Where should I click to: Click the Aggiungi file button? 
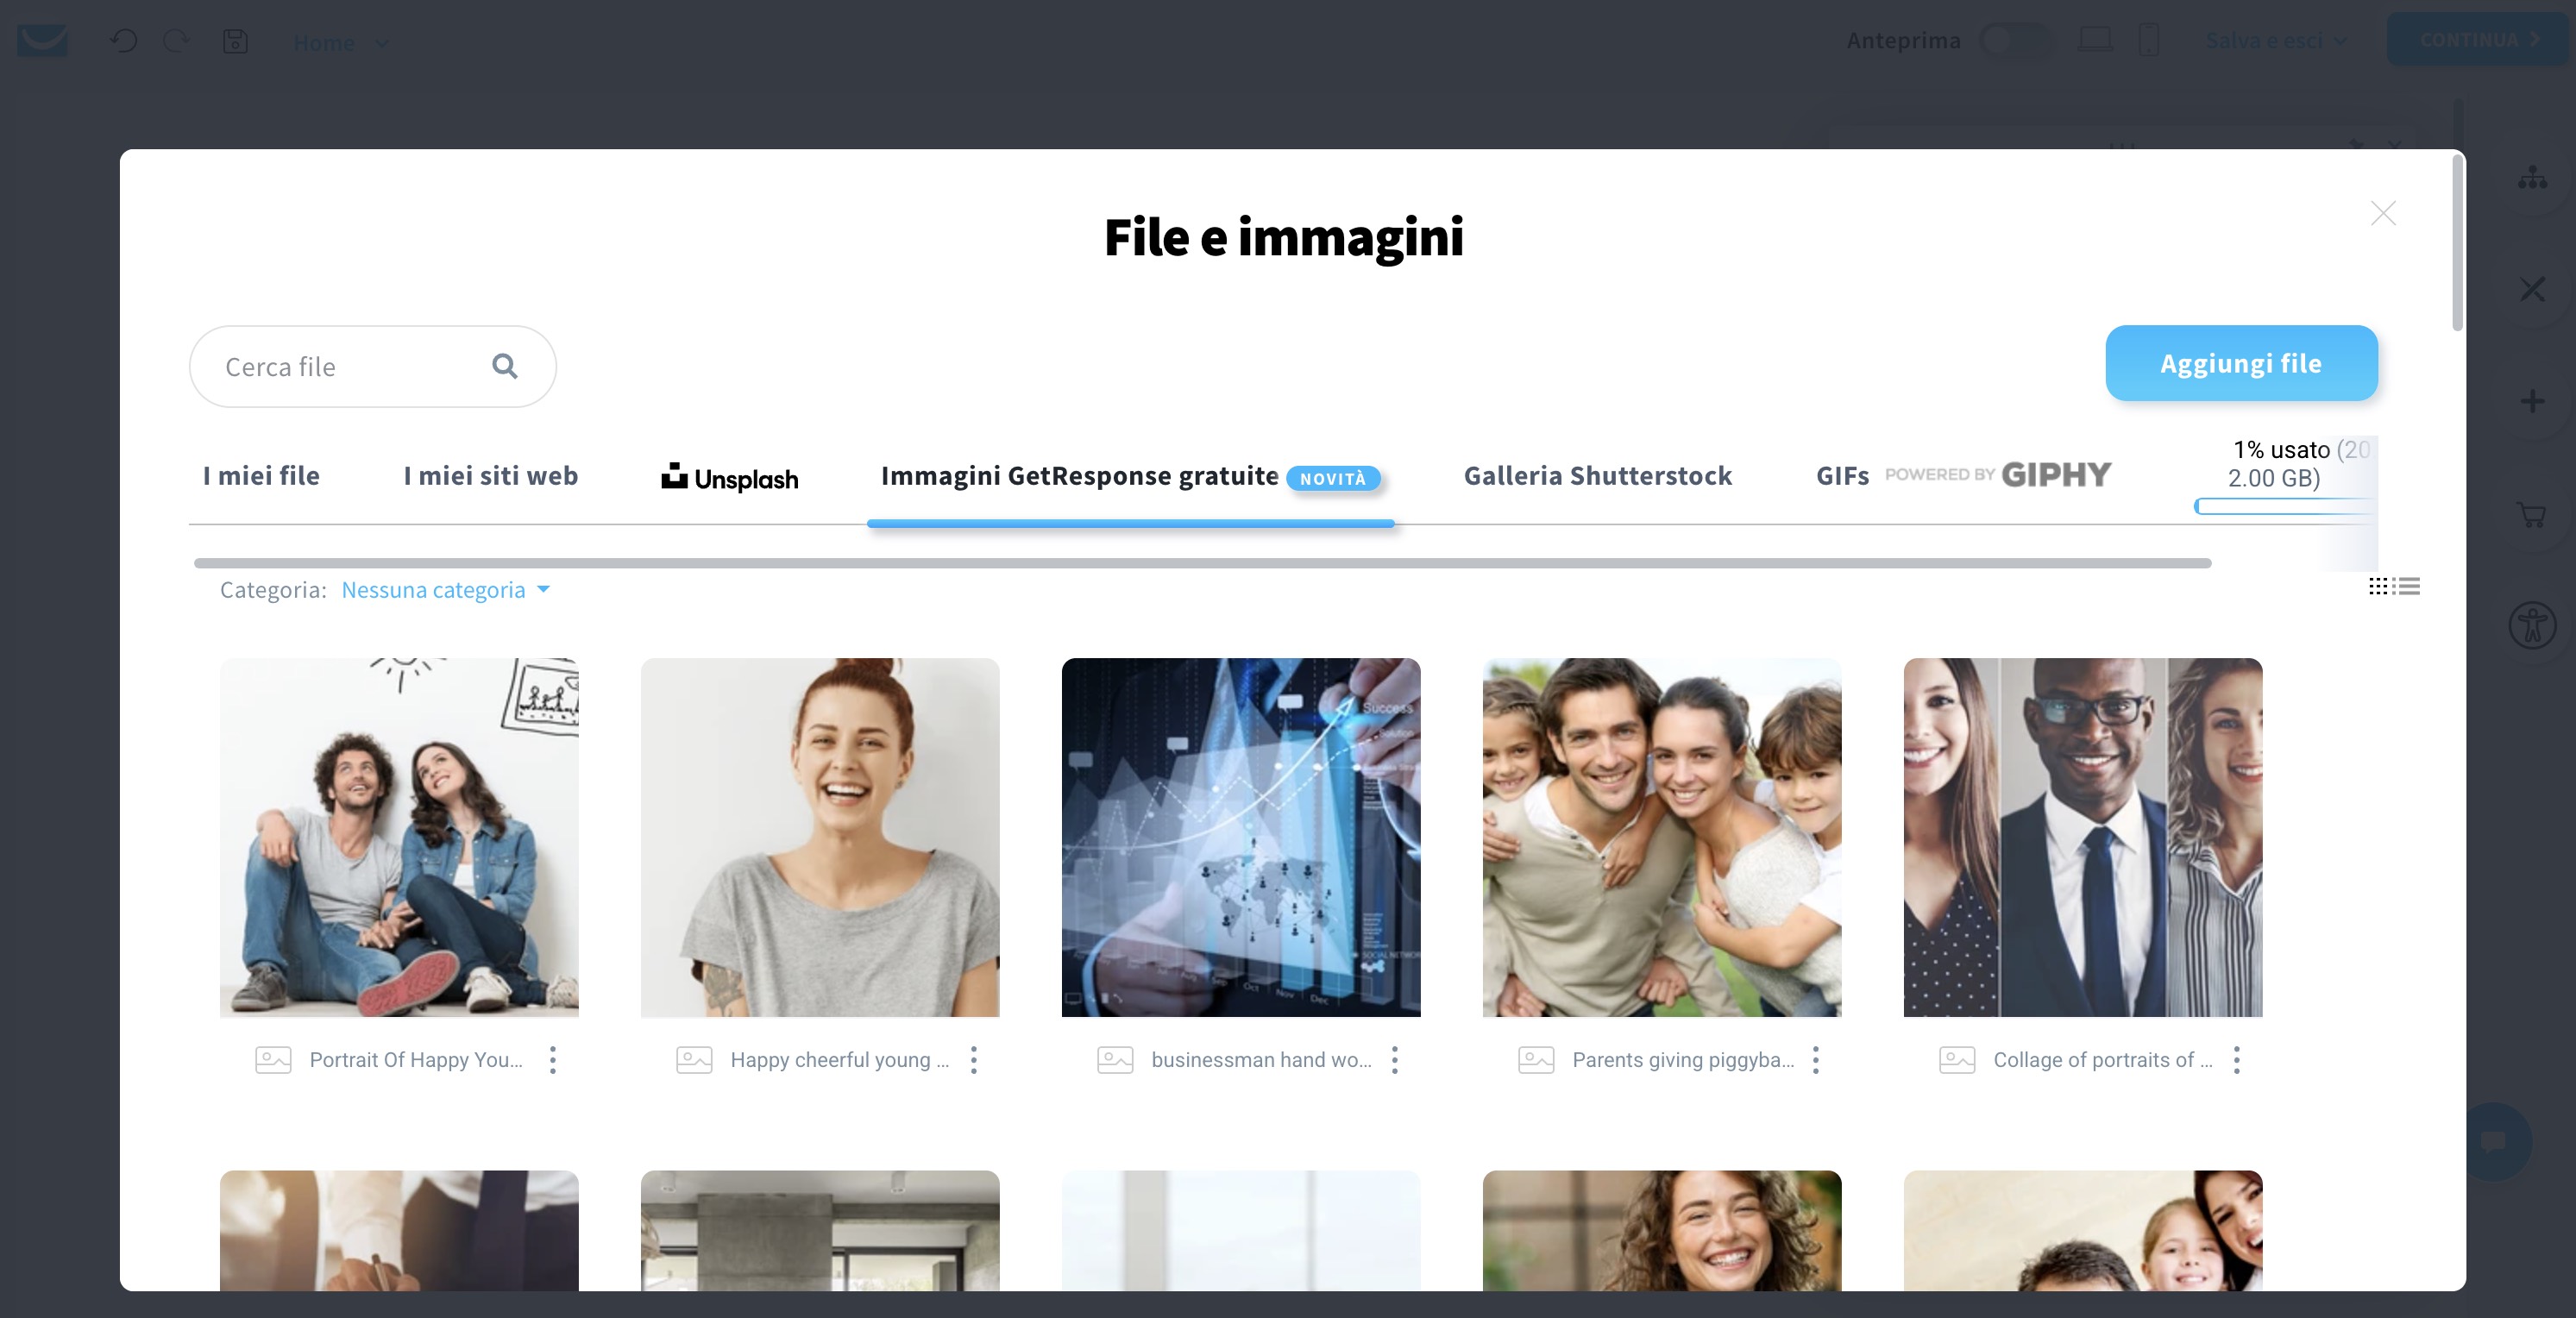2241,363
